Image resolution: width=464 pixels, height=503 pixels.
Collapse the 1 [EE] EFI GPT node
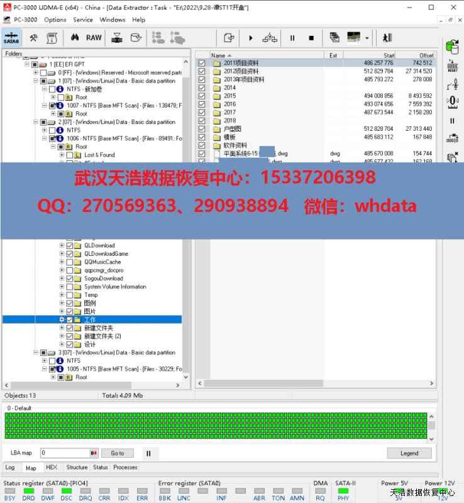click(27, 65)
